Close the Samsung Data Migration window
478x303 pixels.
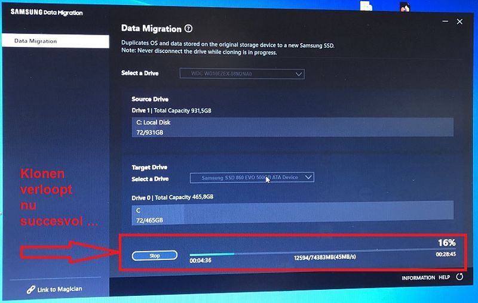[459, 21]
